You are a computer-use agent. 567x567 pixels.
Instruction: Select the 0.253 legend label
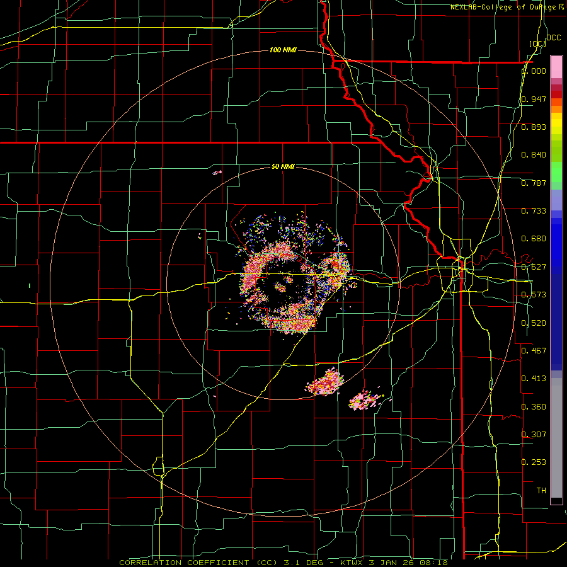pyautogui.click(x=534, y=462)
